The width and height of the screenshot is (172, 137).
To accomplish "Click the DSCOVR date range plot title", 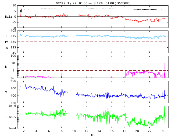I will (93, 3).
